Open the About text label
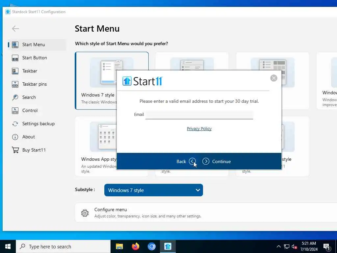This screenshot has height=253, width=337. click(29, 137)
